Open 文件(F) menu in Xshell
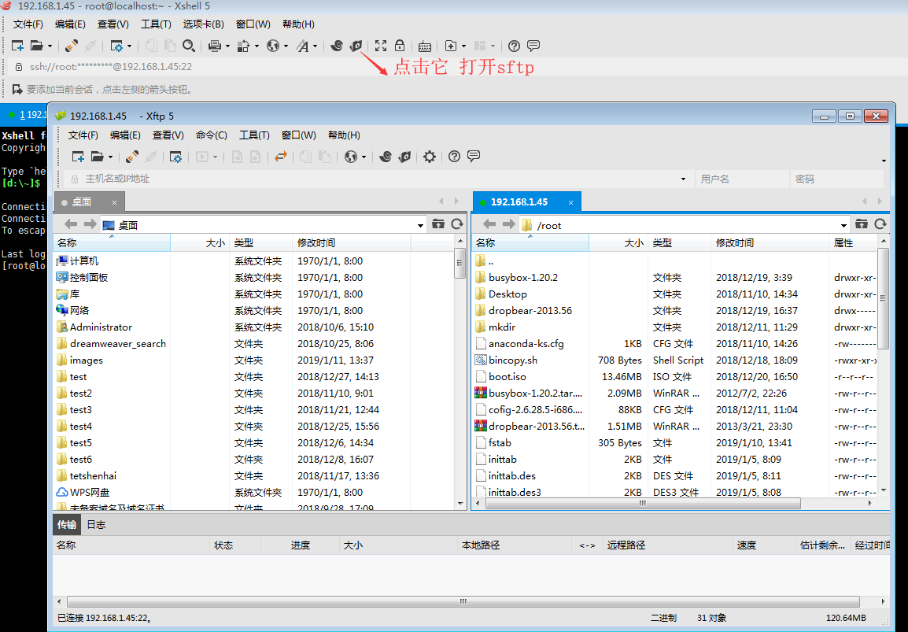Viewport: 908px width, 632px height. click(x=28, y=24)
